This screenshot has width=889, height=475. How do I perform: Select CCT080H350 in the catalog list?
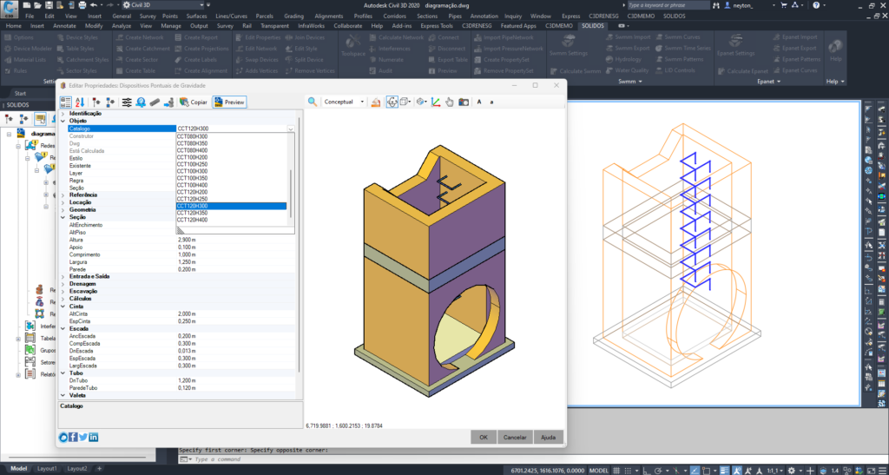[x=231, y=143]
